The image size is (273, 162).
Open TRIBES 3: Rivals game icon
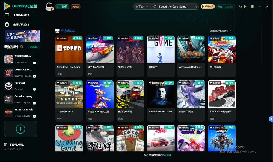[8, 113]
